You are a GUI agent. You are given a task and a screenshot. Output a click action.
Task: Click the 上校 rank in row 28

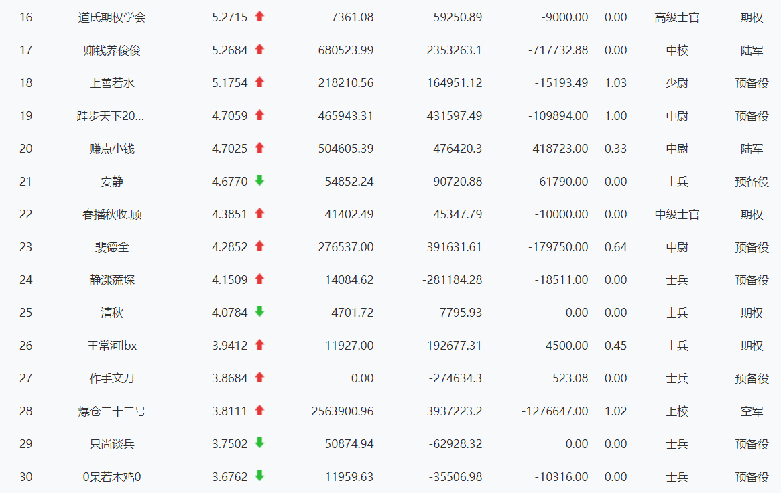tap(676, 411)
